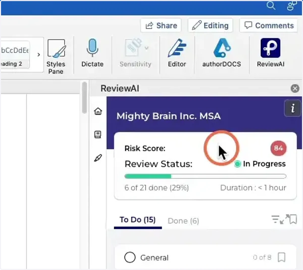Click the risk score 84 badge
The width and height of the screenshot is (303, 270).
click(x=278, y=148)
